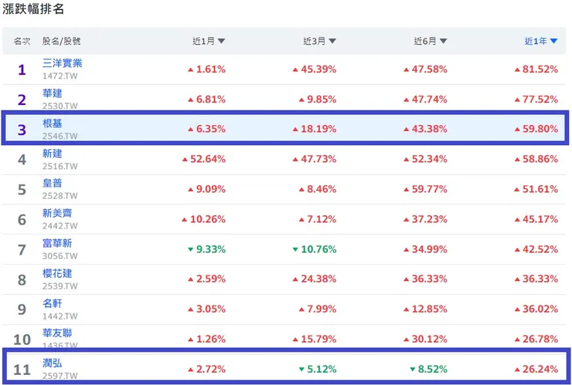The width and height of the screenshot is (572, 385).
Task: Click the 近1年 header label
Action: 536,41
